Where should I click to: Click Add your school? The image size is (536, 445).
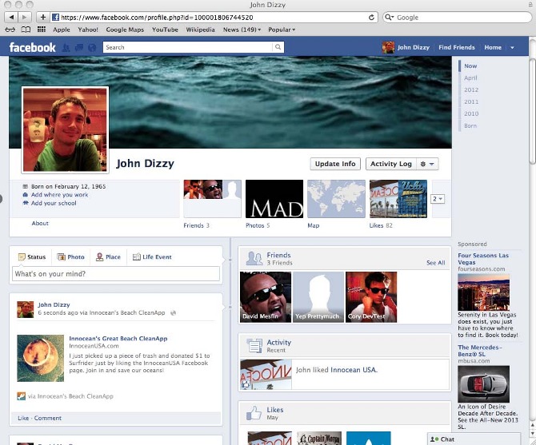(54, 203)
